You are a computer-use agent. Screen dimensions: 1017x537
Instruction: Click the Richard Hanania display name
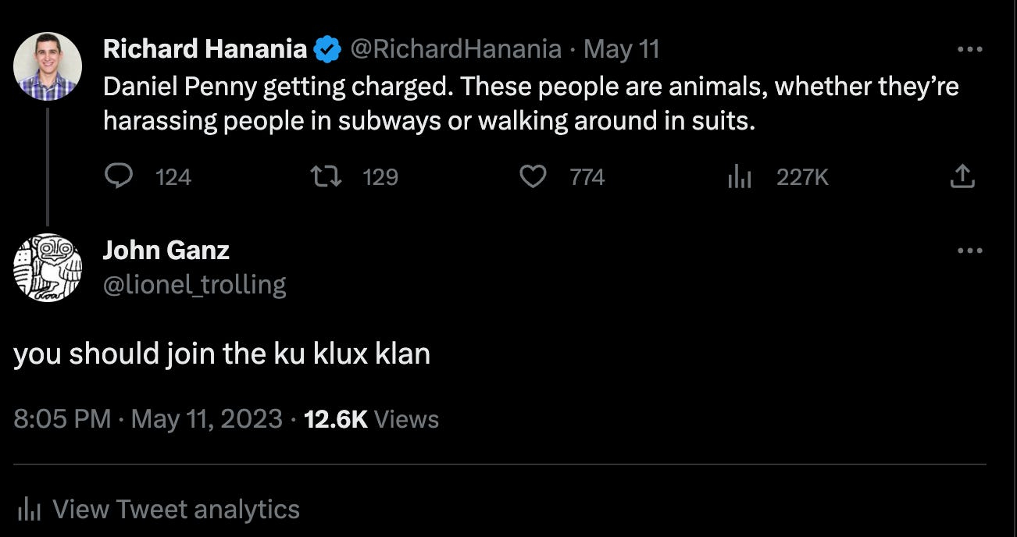pos(205,50)
